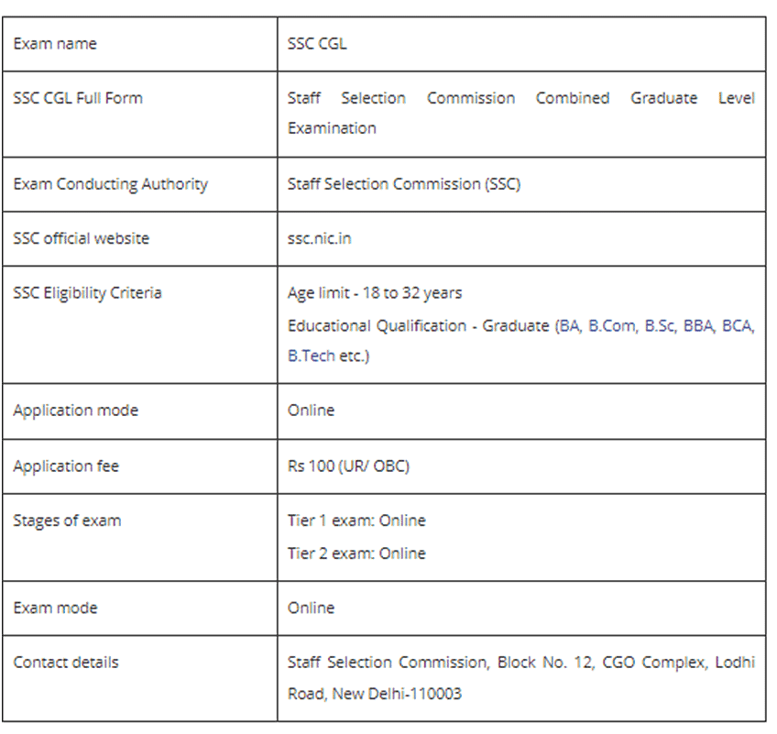
Task: Select the 'Exam name' label cell
Action: pos(55,44)
